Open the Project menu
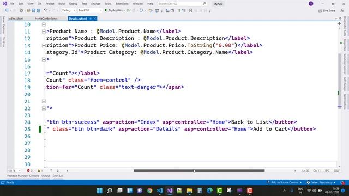 pos(50,4)
